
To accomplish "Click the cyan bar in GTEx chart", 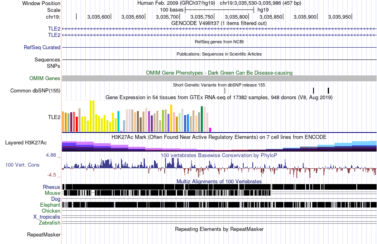I will click(x=118, y=121).
